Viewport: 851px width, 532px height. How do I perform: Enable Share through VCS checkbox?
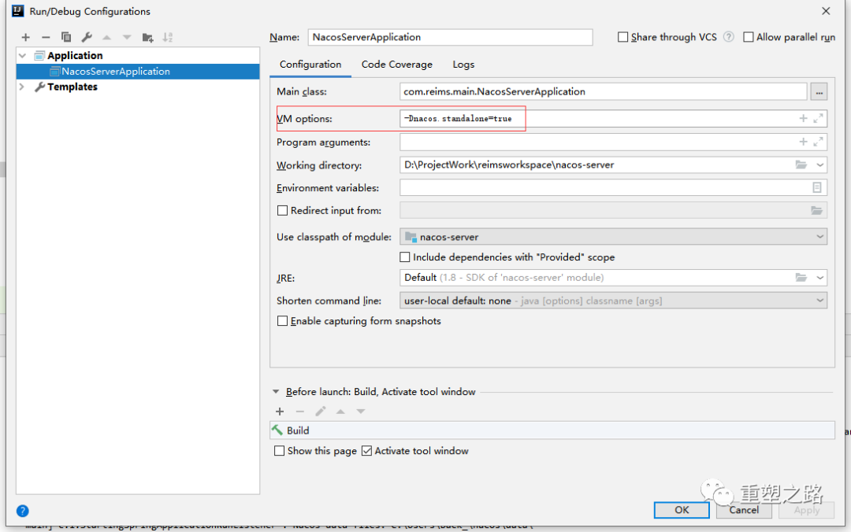[623, 37]
